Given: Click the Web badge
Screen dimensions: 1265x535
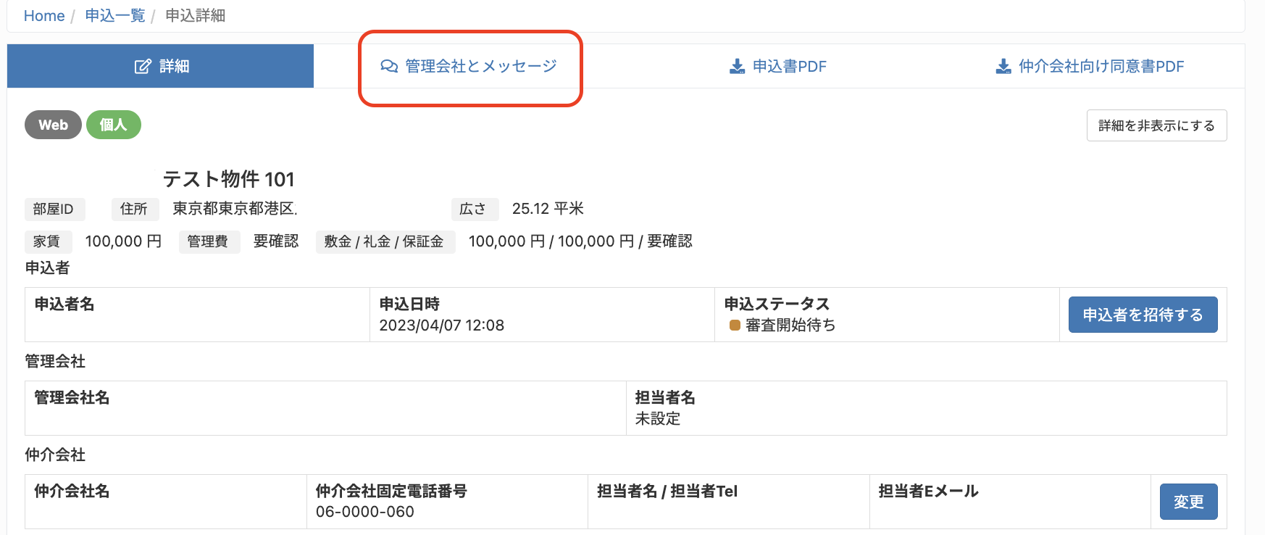Looking at the screenshot, I should [53, 125].
